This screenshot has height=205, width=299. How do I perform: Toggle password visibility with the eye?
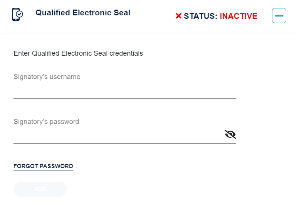pos(230,134)
